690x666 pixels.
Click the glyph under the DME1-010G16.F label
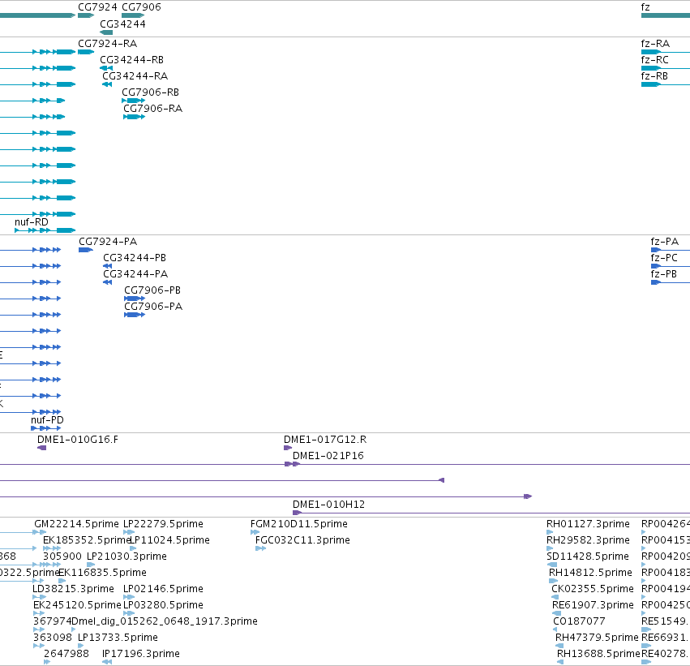42,448
